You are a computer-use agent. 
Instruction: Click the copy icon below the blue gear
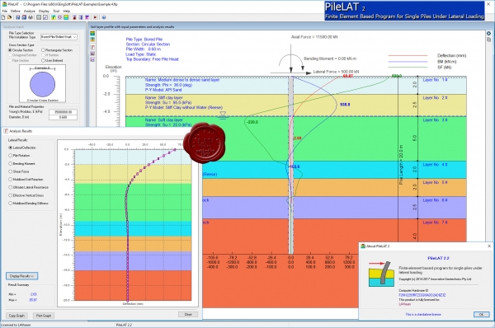point(488,40)
